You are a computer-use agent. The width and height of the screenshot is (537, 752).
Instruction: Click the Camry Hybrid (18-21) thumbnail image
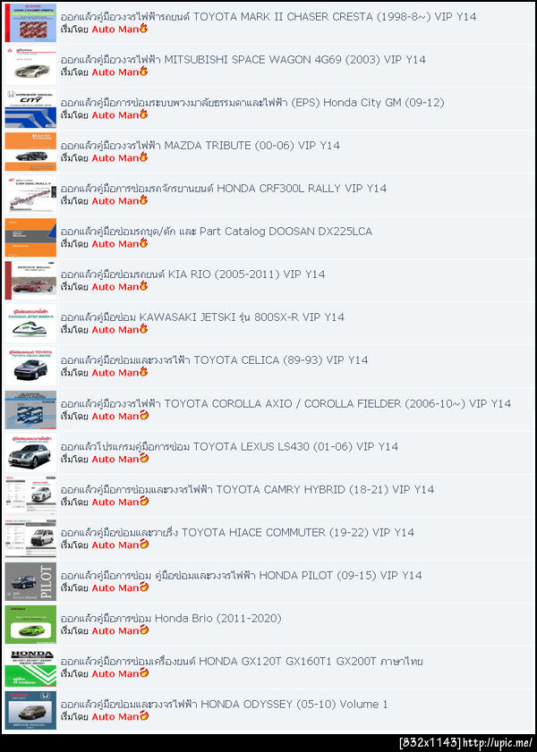tap(30, 495)
